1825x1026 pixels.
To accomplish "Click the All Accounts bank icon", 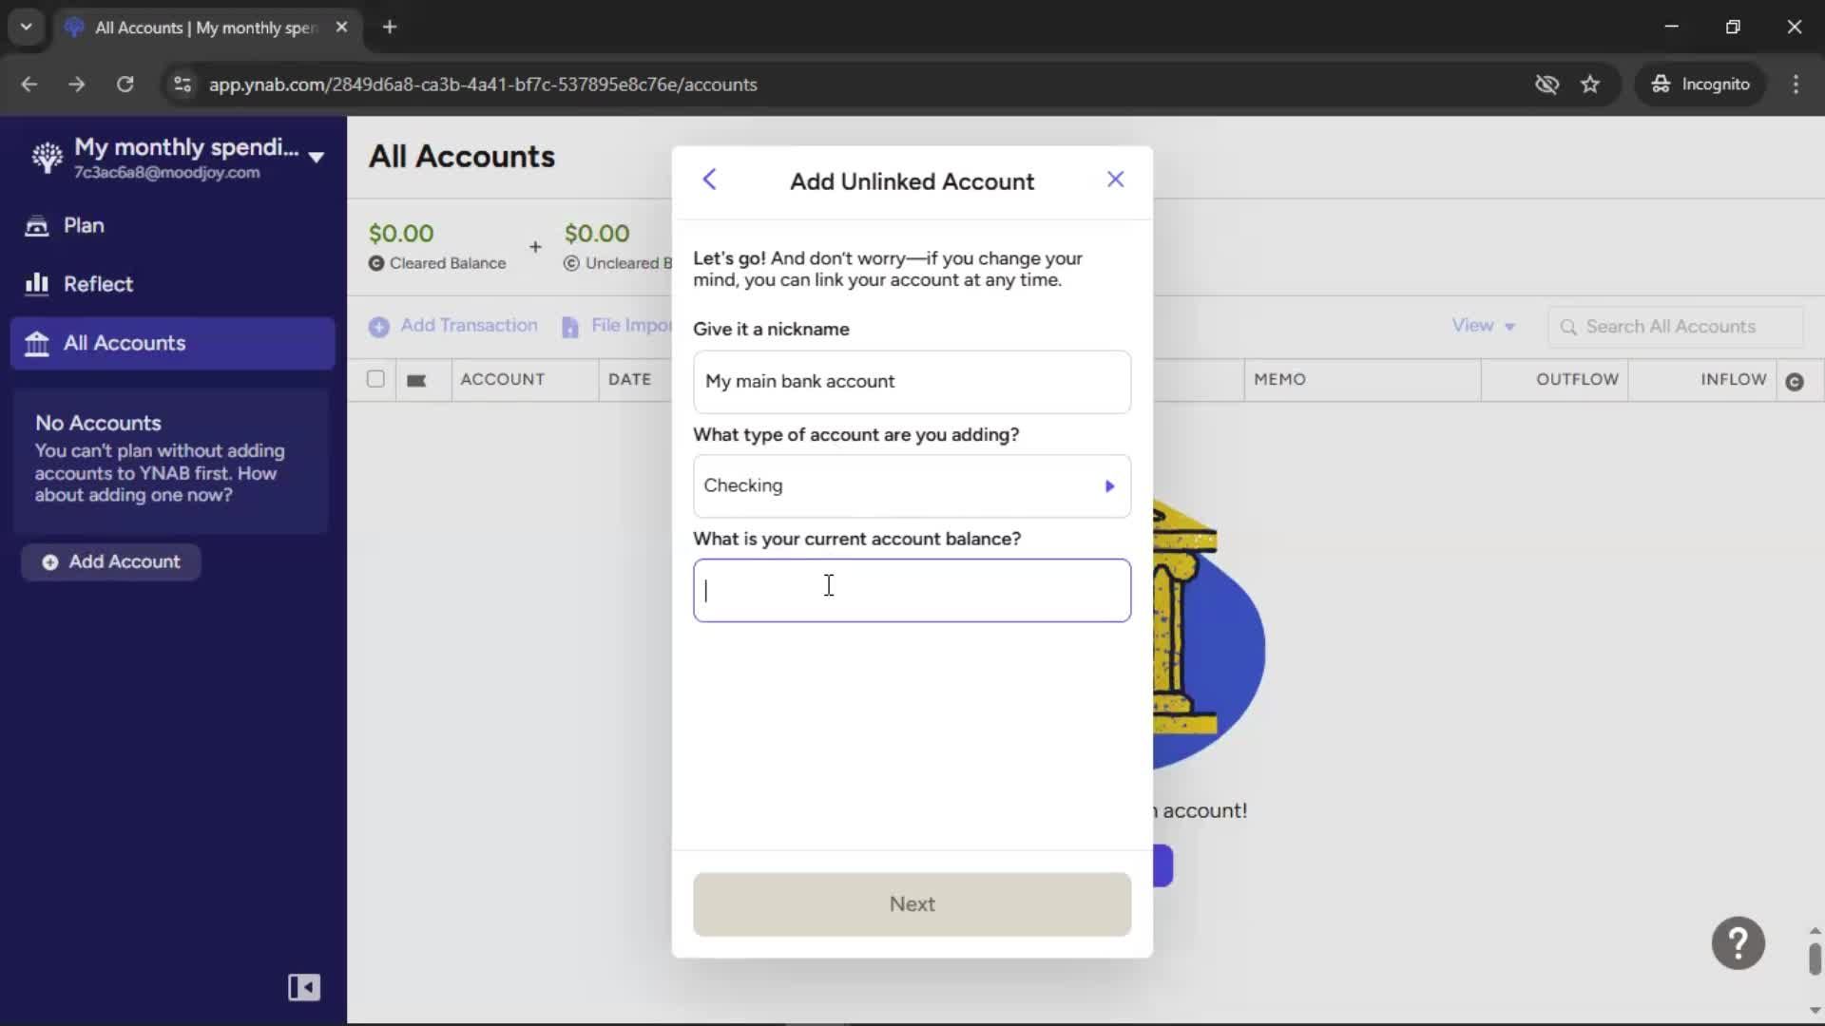I will [x=36, y=344].
